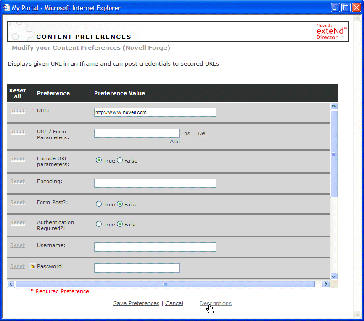Reset the URL / Form Parameters preference
The width and height of the screenshot is (364, 321).
pos(17,132)
